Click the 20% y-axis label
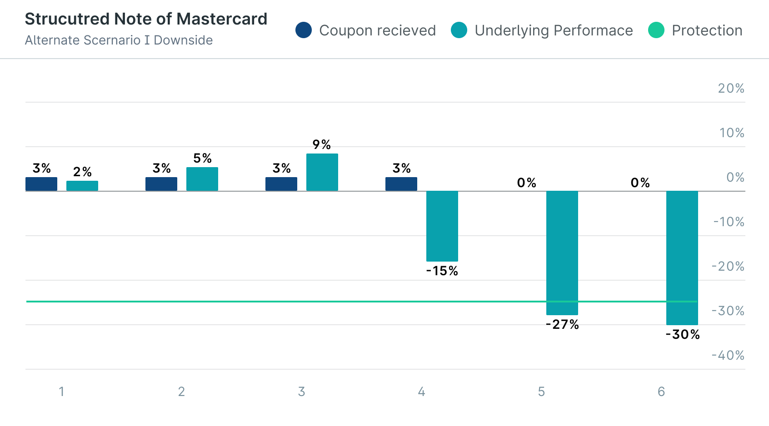The image size is (769, 426). pyautogui.click(x=731, y=88)
